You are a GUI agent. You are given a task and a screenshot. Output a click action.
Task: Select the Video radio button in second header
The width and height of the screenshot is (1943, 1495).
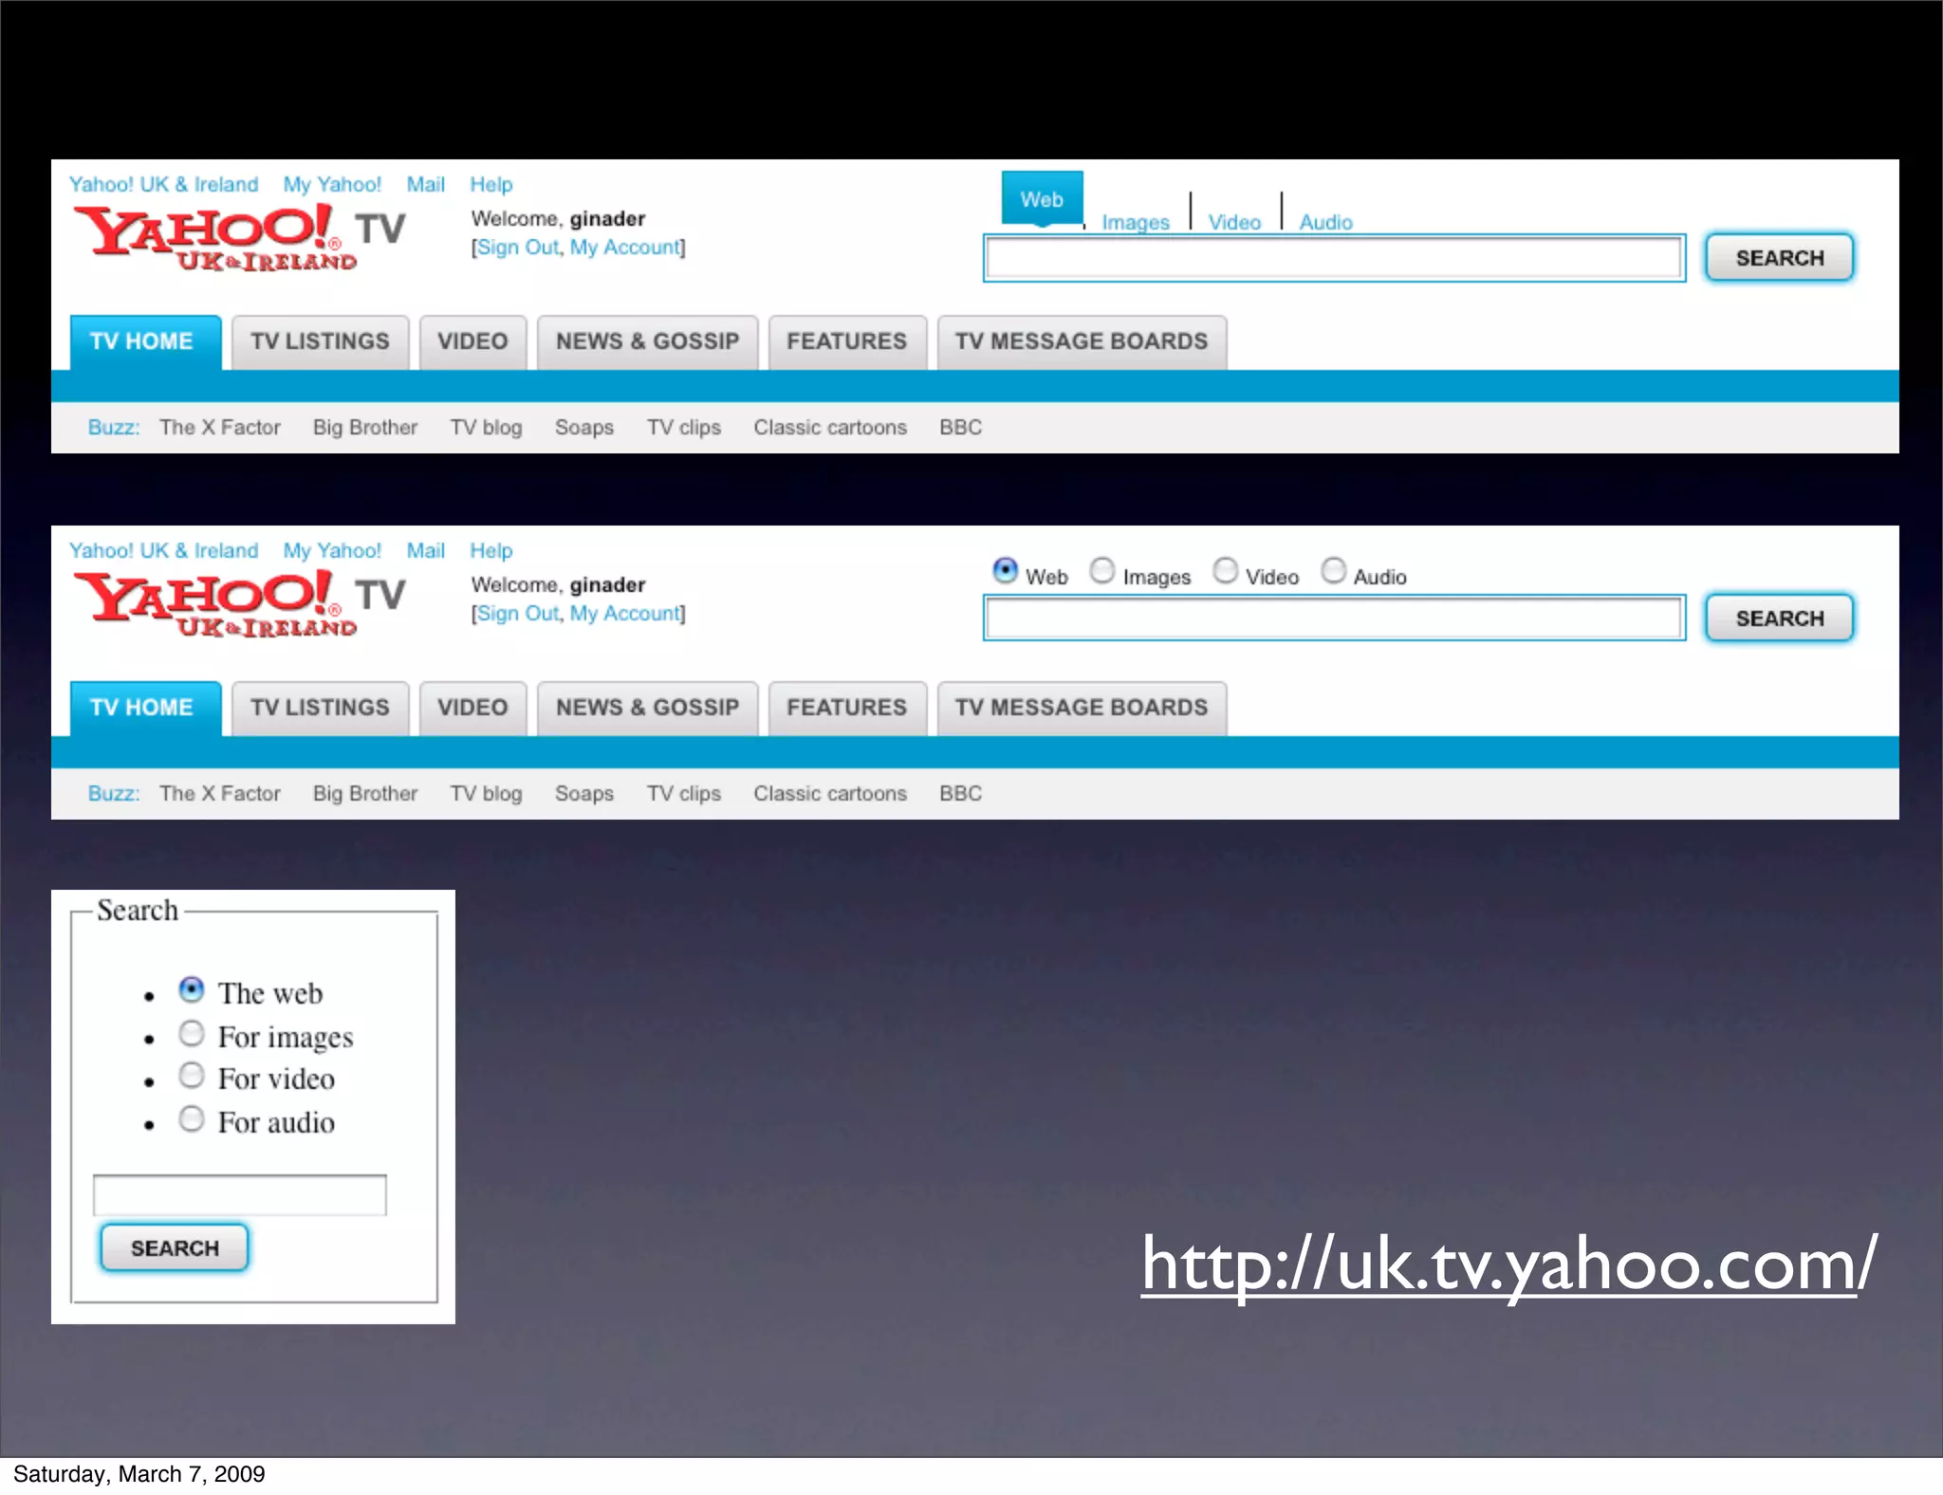[x=1225, y=571]
